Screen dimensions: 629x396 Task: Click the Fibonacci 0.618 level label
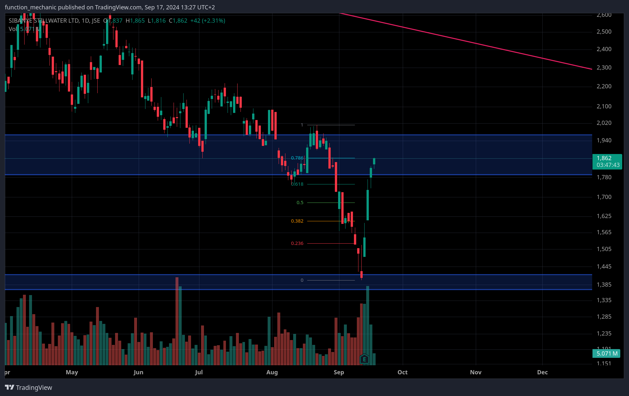tap(297, 184)
